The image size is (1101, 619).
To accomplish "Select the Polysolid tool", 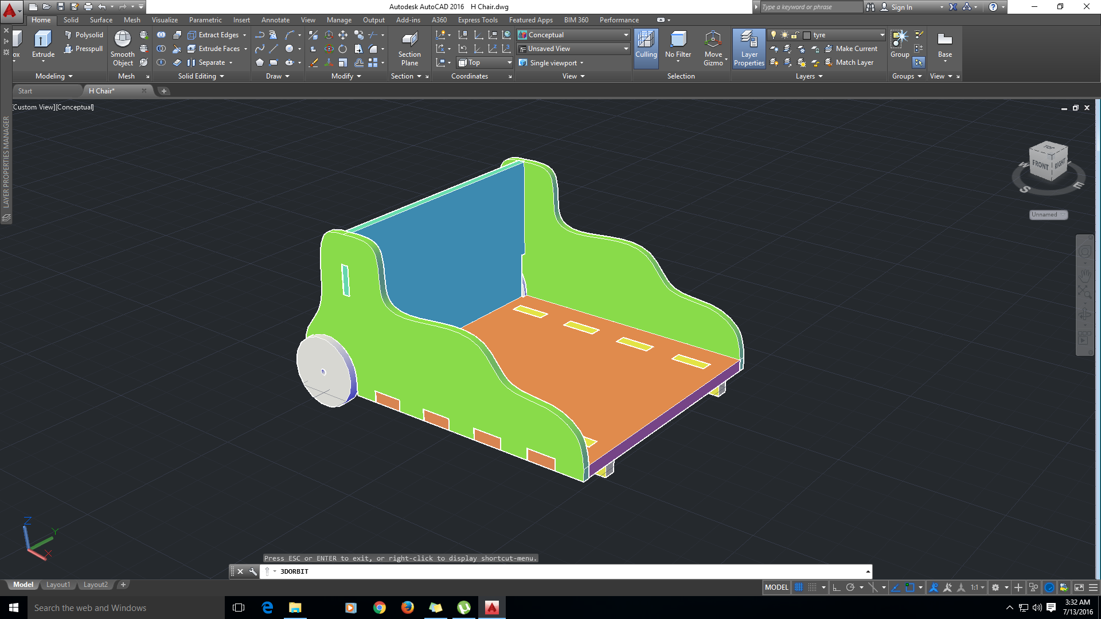I will coord(84,35).
